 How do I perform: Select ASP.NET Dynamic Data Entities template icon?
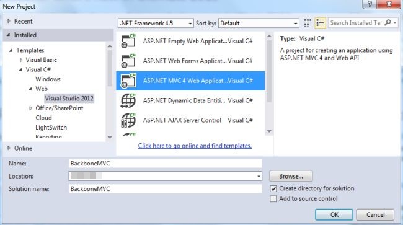(128, 100)
